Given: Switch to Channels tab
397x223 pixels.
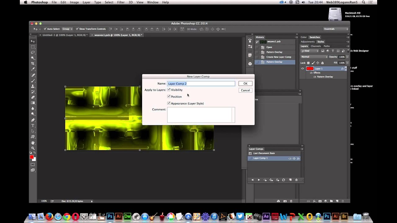Looking at the screenshot, I should coord(316,46).
